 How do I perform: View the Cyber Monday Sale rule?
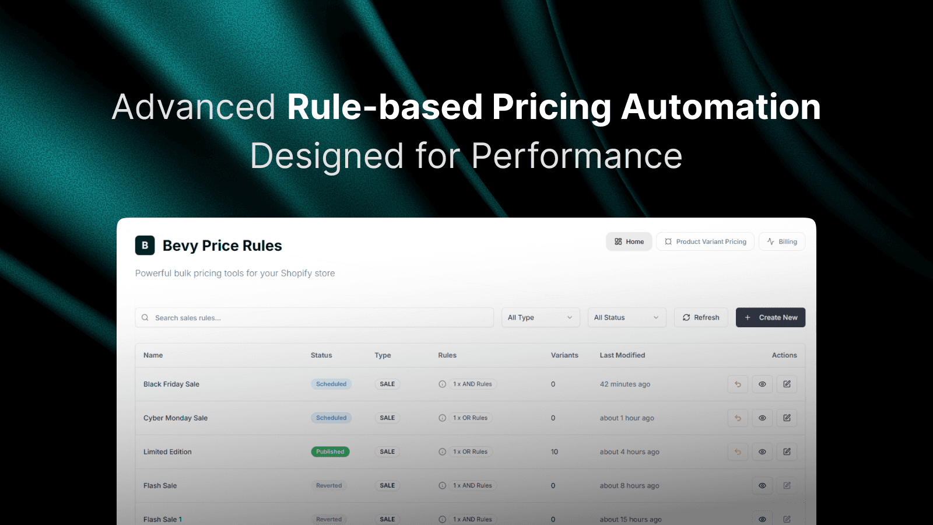762,418
